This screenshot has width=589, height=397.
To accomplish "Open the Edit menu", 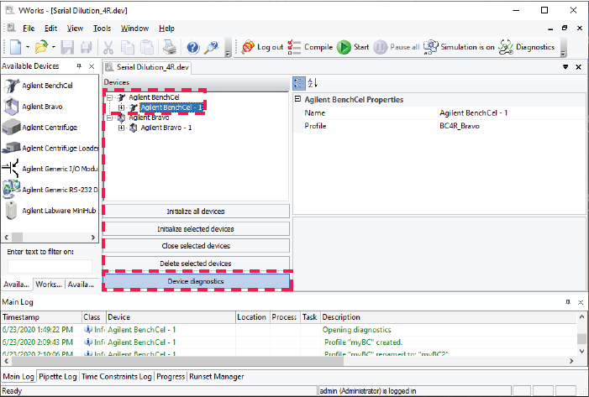I will coord(50,29).
